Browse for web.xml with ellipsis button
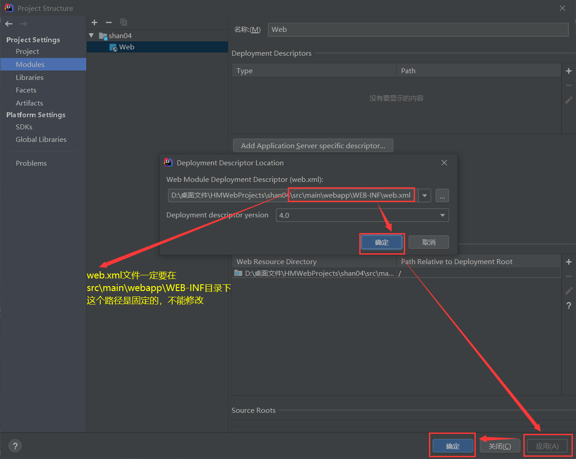The image size is (576, 459). tap(442, 196)
